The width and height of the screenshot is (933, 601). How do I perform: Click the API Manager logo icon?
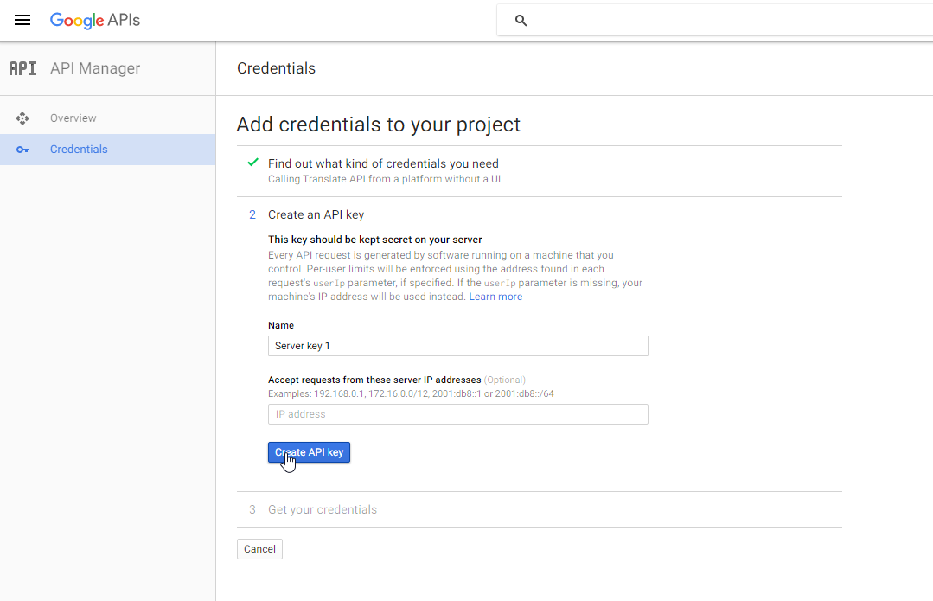click(x=24, y=68)
